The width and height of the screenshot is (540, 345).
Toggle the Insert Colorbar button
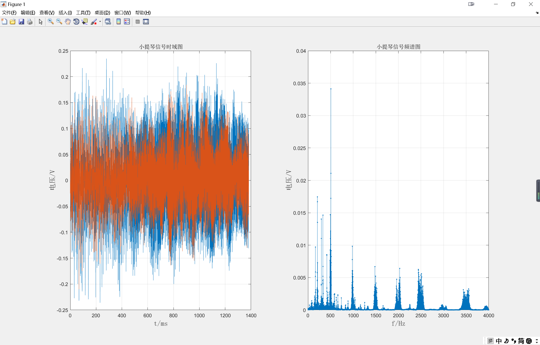(x=118, y=22)
